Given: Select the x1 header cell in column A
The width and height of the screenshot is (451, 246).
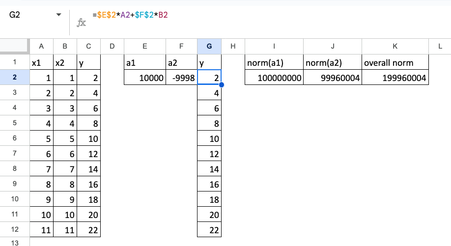Looking at the screenshot, I should pyautogui.click(x=41, y=62).
